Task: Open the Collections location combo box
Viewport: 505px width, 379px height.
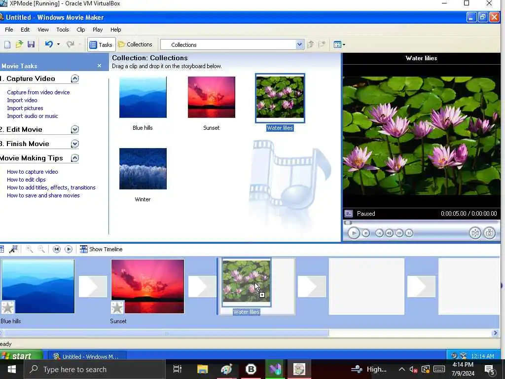Action: 232,45
